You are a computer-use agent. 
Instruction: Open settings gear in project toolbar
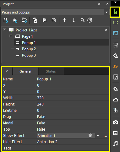coord(90,20)
